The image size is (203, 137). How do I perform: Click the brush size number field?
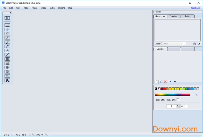[172, 106]
